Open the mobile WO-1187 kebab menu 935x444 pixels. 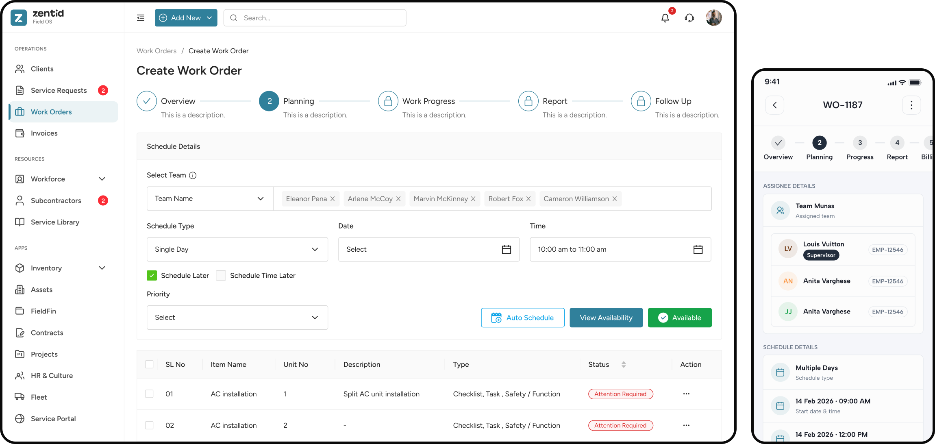click(x=911, y=105)
